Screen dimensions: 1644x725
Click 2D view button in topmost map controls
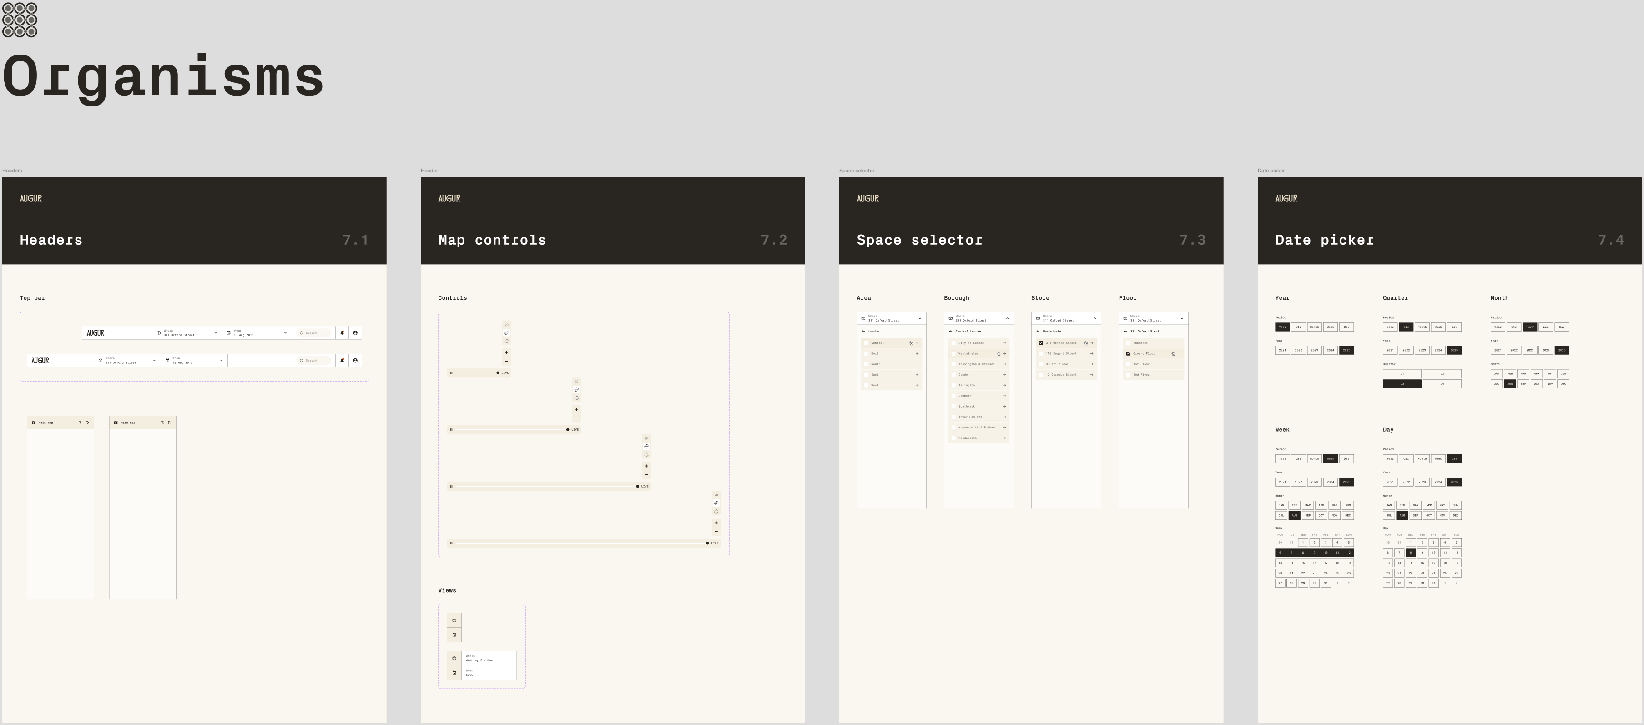click(x=507, y=325)
